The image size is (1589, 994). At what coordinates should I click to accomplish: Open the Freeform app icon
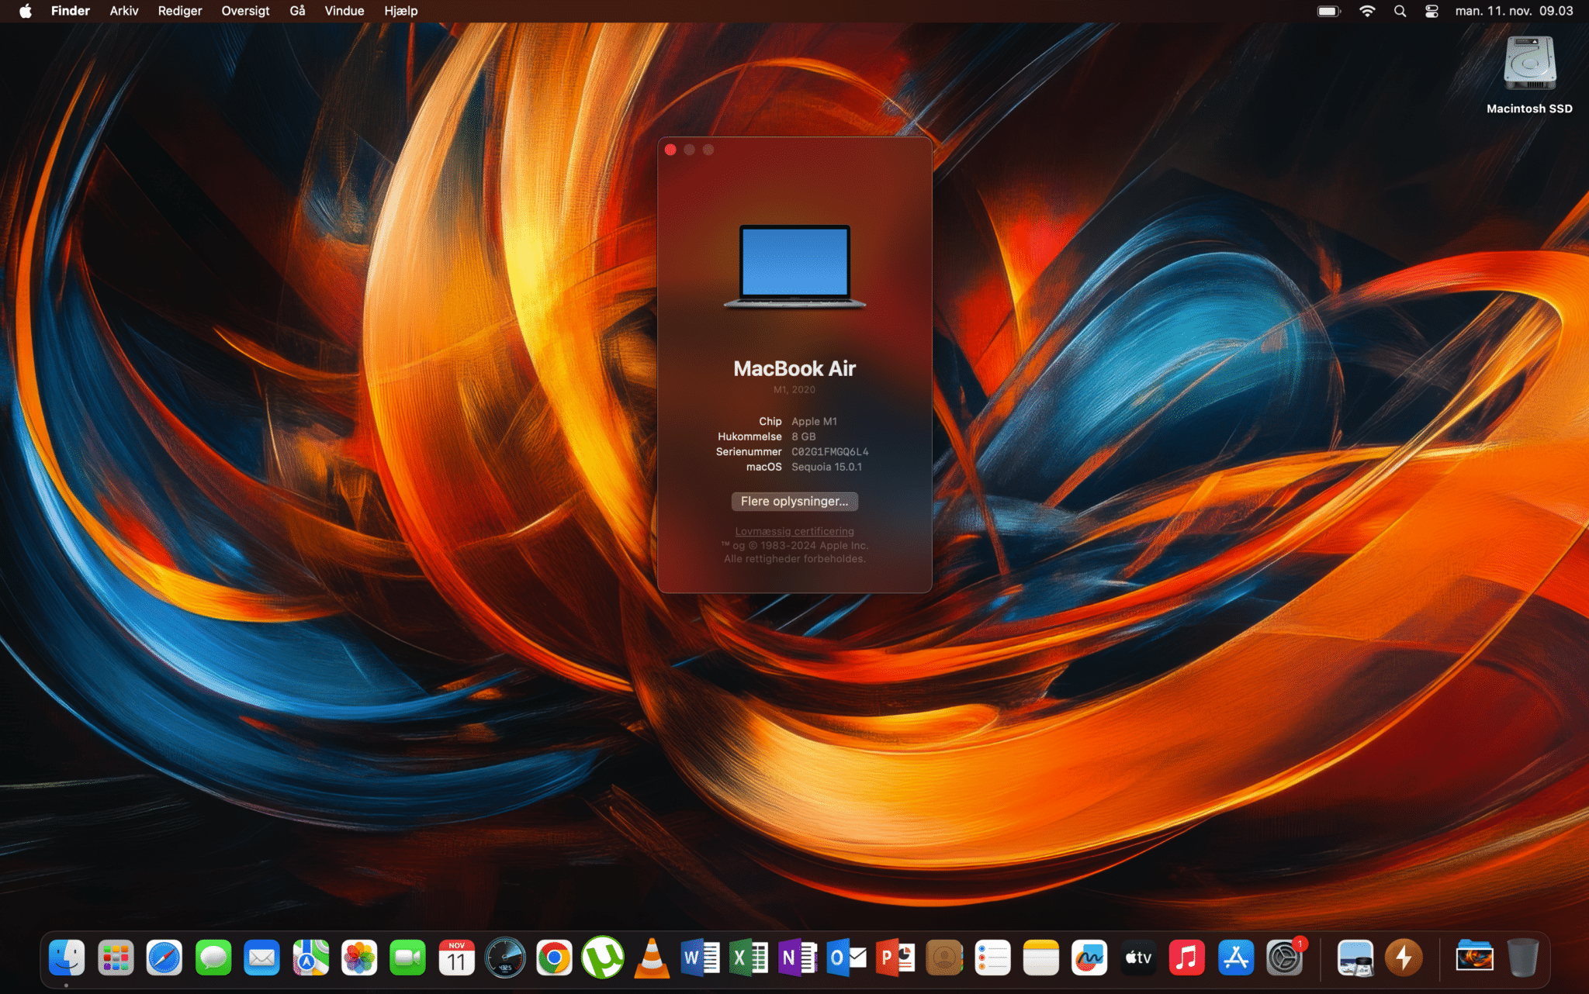[x=1089, y=959]
